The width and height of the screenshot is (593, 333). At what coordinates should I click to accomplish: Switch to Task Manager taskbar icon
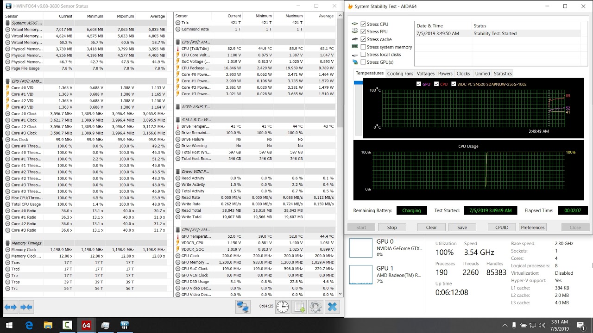pyautogui.click(x=105, y=326)
